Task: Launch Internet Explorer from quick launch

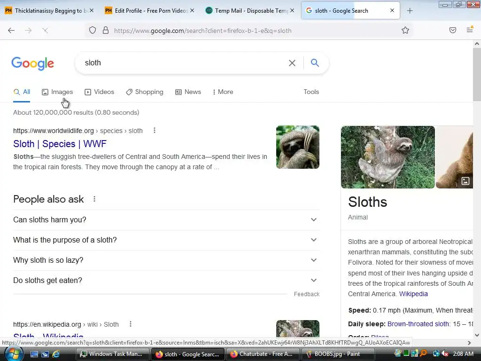Action: coord(56,354)
